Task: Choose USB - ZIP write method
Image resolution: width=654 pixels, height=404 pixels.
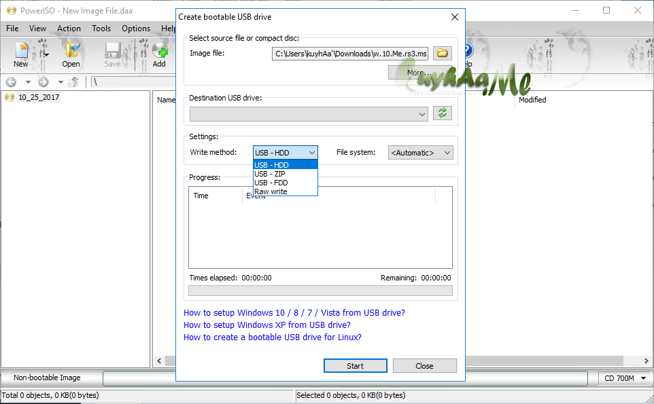Action: coord(286,174)
